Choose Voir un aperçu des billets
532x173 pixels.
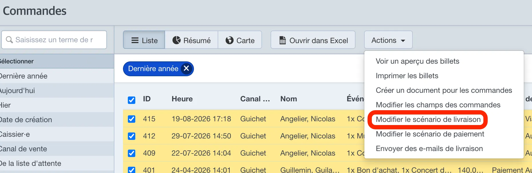(x=417, y=61)
